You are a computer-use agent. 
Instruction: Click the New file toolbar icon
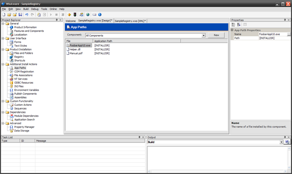(x=4, y=14)
